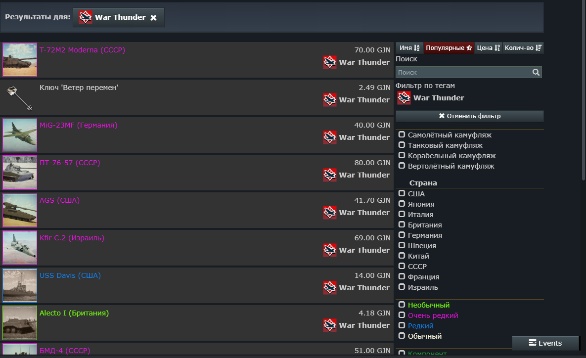The height and width of the screenshot is (358, 586).
Task: Open the key icon for 'Ветер перемен'
Action: 20,97
